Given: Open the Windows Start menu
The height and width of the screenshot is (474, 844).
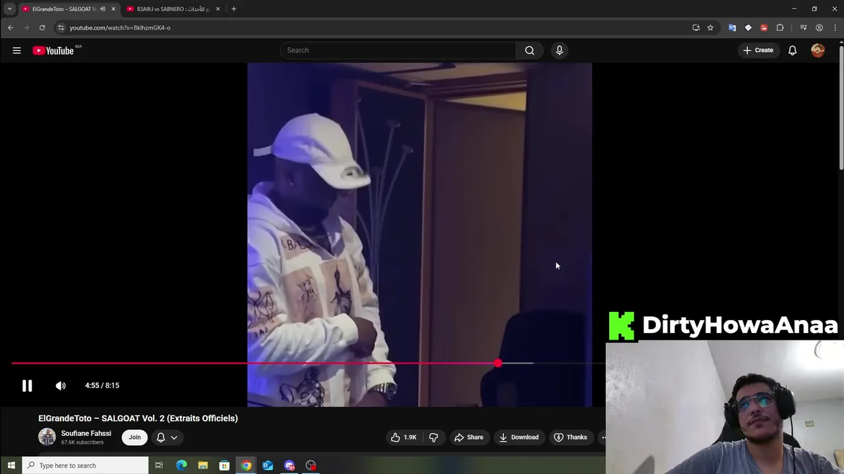Looking at the screenshot, I should [11, 465].
